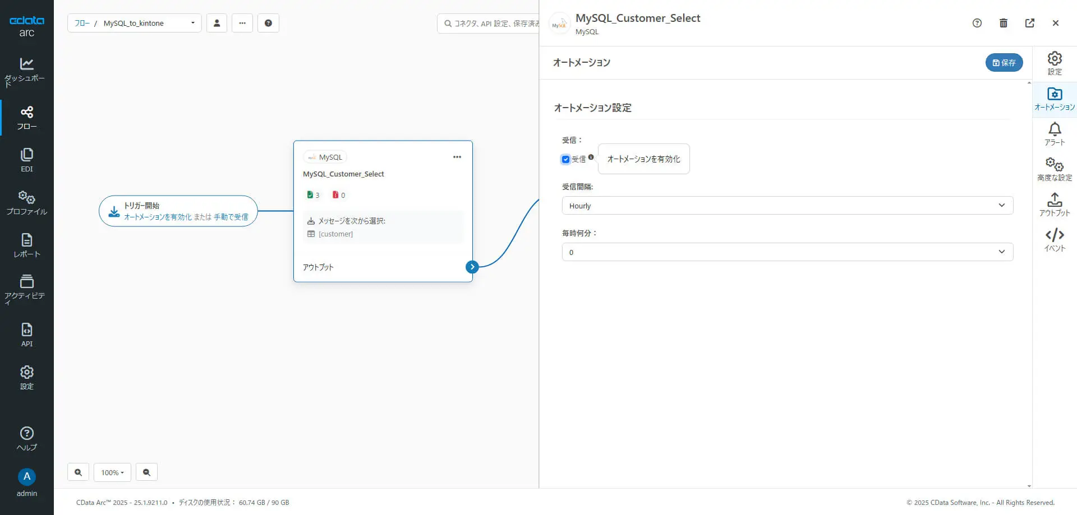Open プロファイル in the sidebar
The width and height of the screenshot is (1077, 515).
pos(26,203)
